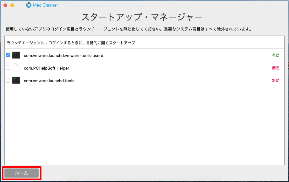Viewport: 289px width, 182px height.
Task: Click terminal icon beside com.vmware.launchd.tools
Action: 16,80
